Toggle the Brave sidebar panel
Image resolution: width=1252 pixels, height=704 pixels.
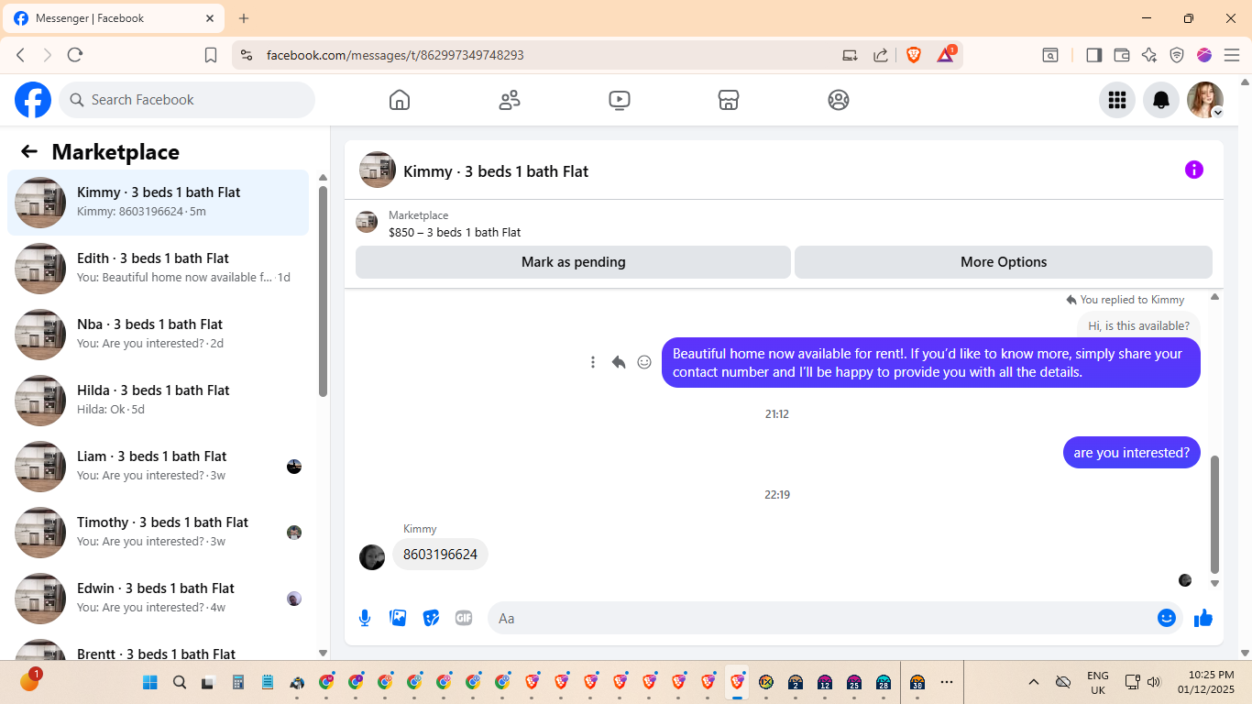(1093, 55)
